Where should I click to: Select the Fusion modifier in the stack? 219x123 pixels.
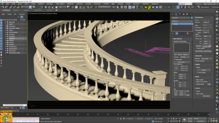pos(182,24)
